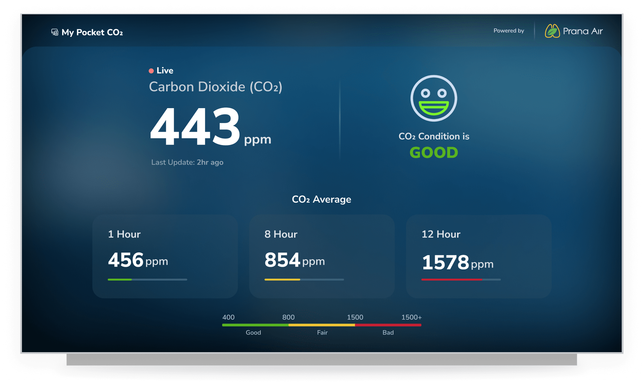Viewport: 643px width, 383px height.
Task: Expand the 1578 ppm reading details
Action: 457,262
